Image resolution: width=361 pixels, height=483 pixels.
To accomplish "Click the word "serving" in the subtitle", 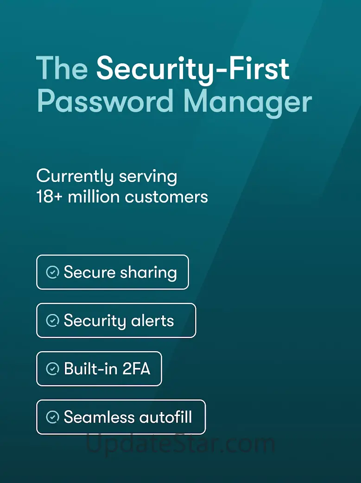I will click(148, 176).
